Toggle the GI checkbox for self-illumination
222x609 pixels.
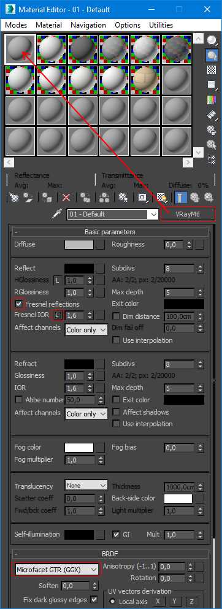(116, 534)
